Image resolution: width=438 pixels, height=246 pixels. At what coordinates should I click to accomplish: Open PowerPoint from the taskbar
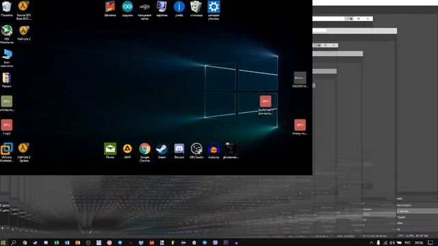[77, 243]
